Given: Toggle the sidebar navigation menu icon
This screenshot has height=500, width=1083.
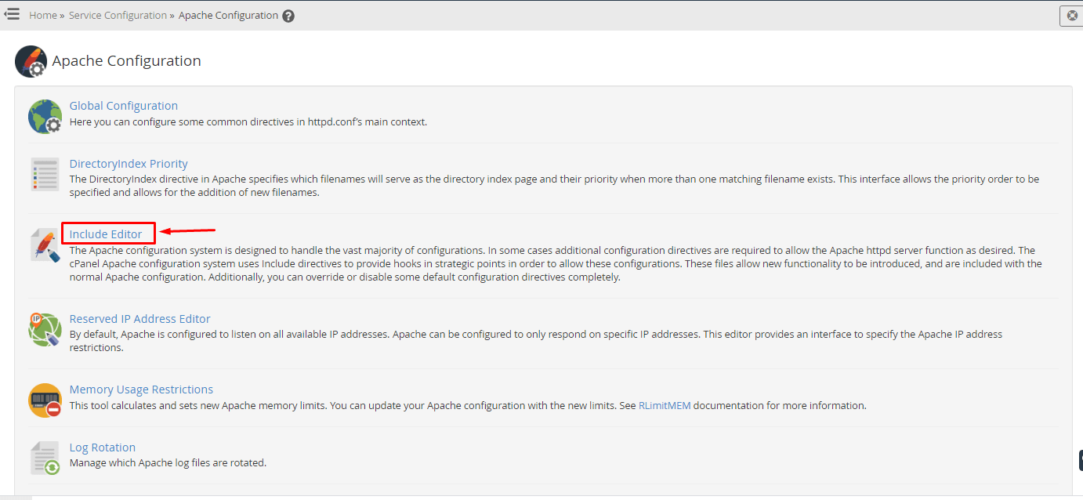Looking at the screenshot, I should 12,14.
